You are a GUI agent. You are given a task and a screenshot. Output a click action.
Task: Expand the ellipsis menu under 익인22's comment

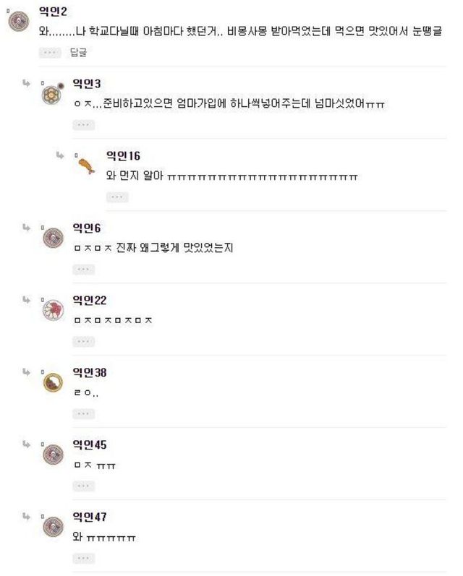(83, 342)
